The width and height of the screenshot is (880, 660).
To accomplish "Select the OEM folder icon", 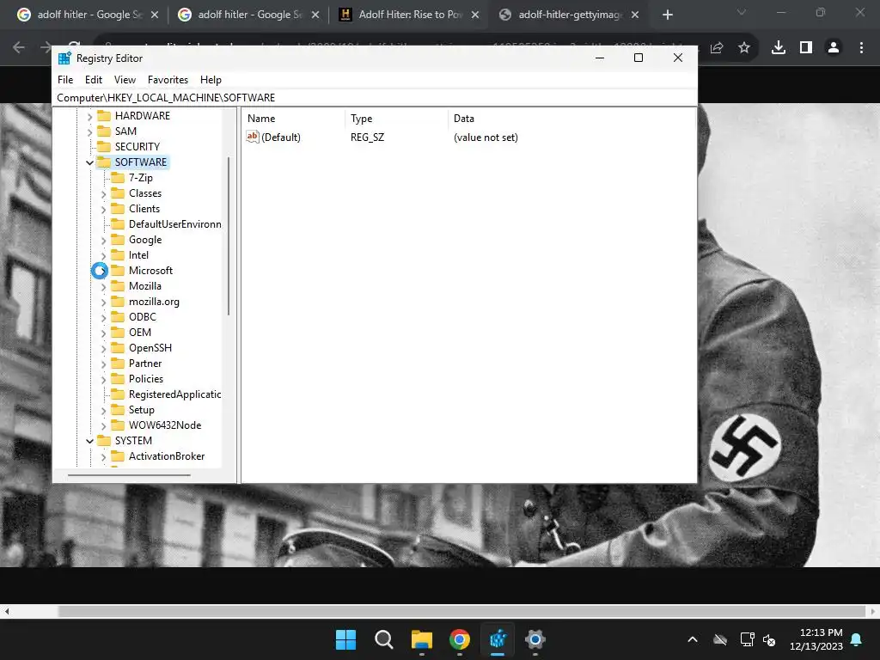I will (x=118, y=333).
